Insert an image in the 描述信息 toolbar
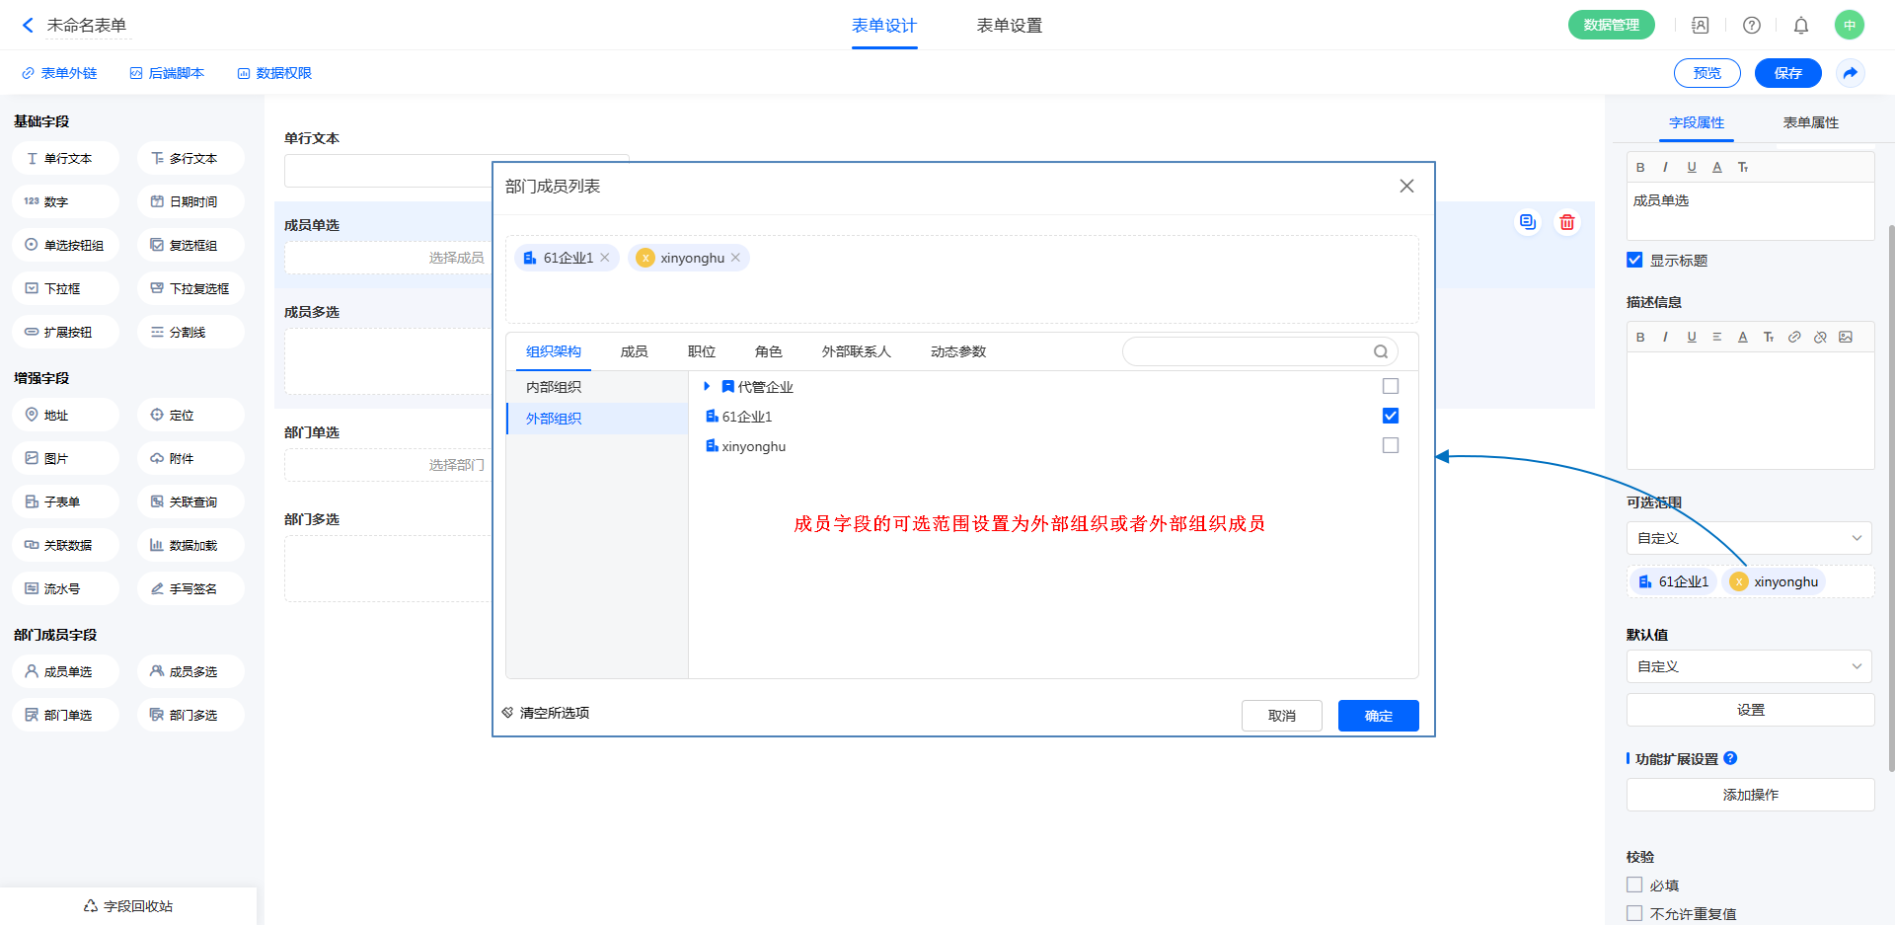The image size is (1895, 925). [x=1846, y=337]
